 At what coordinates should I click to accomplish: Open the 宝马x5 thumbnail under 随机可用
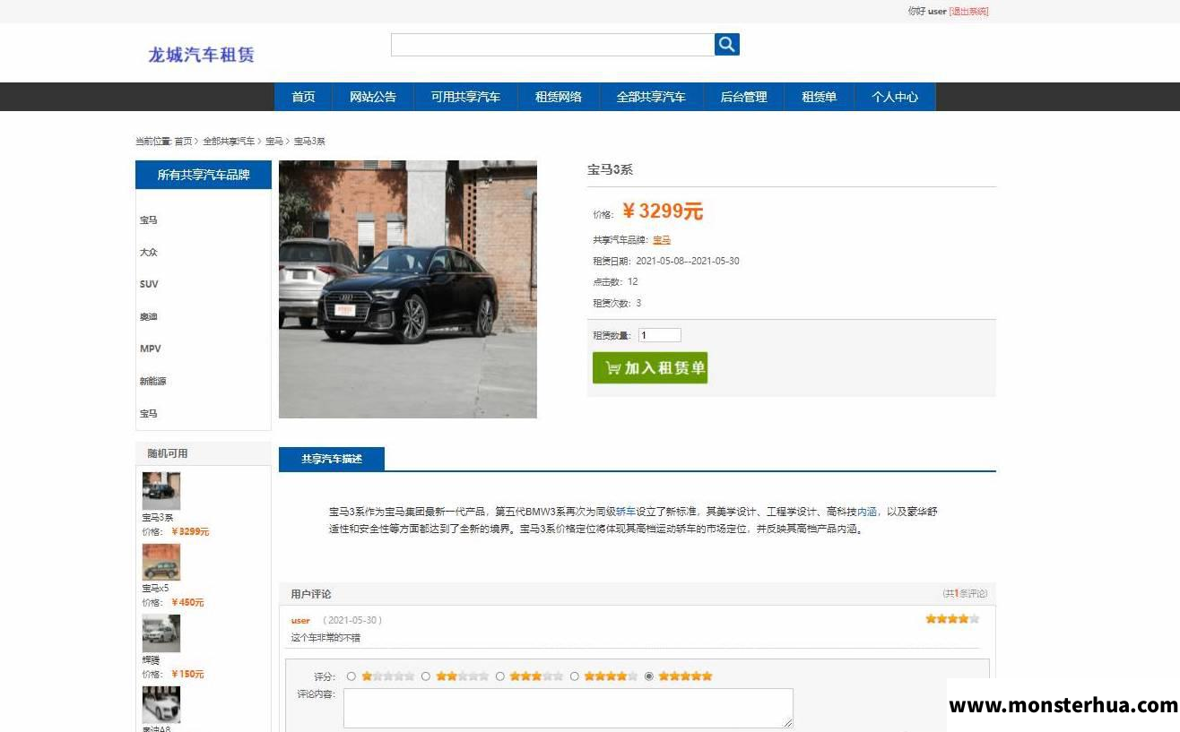(x=161, y=562)
